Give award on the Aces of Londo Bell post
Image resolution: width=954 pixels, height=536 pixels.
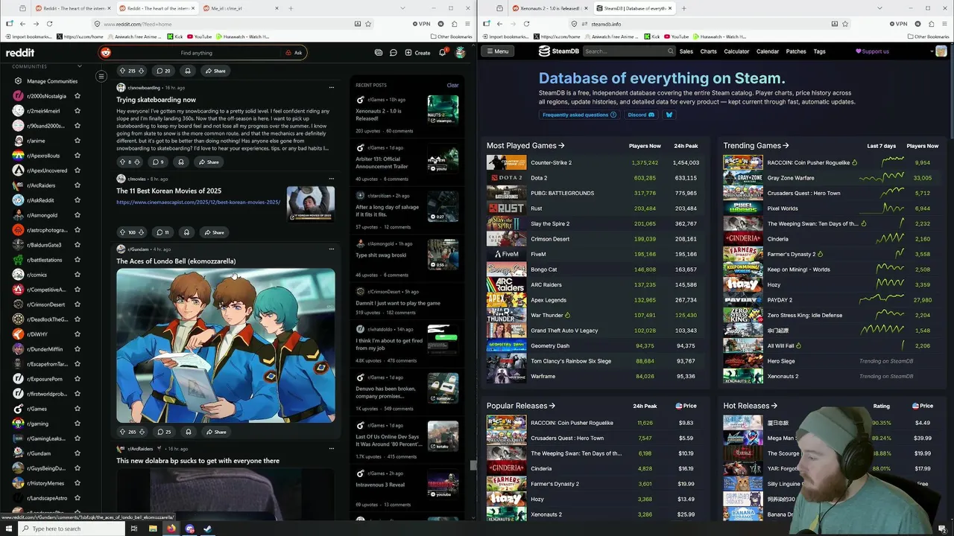(x=188, y=432)
